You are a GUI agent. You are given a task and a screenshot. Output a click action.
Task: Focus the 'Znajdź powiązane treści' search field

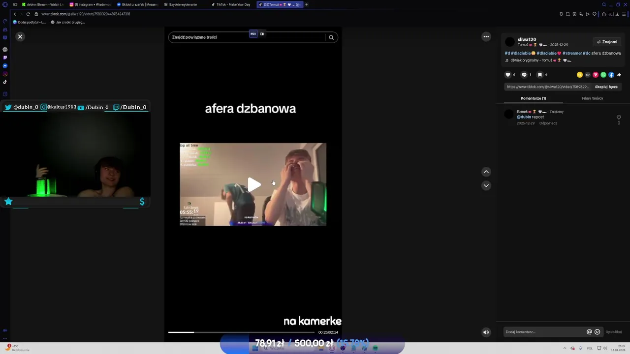pos(246,37)
